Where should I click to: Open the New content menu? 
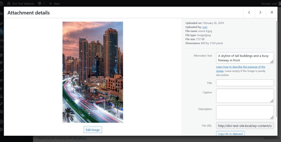tap(54, 4)
